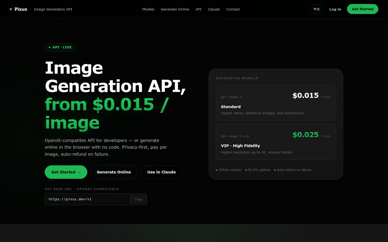Click Log in in the header
This screenshot has width=388, height=242.
[335, 9]
